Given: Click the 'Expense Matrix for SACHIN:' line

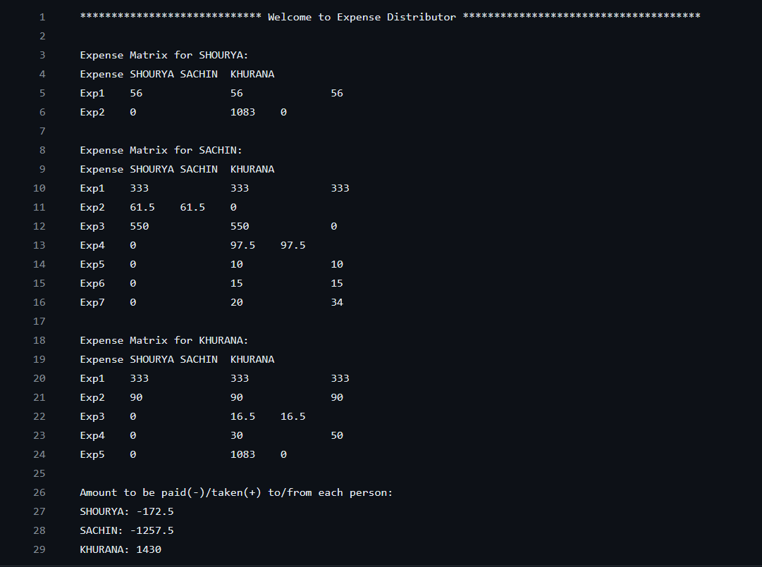Looking at the screenshot, I should (161, 150).
